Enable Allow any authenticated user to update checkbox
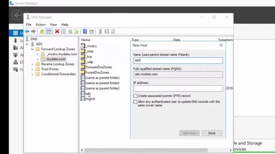This screenshot has width=275, height=154. click(135, 102)
